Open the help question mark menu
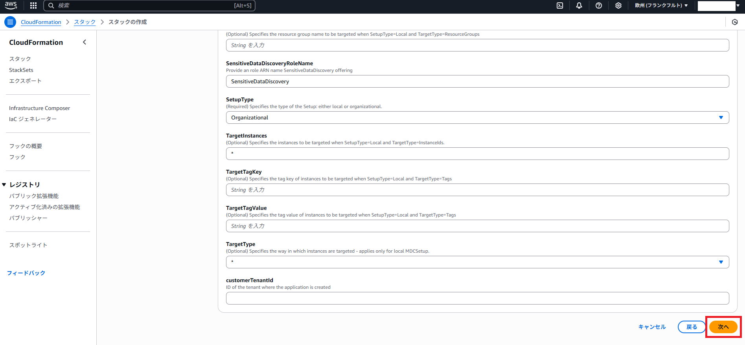This screenshot has height=345, width=745. coord(599,6)
